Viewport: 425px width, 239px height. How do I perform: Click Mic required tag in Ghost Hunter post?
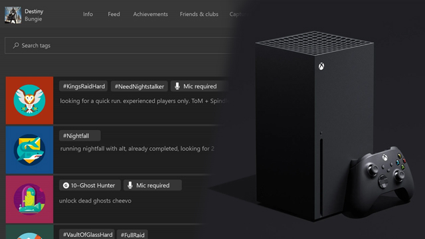153,185
